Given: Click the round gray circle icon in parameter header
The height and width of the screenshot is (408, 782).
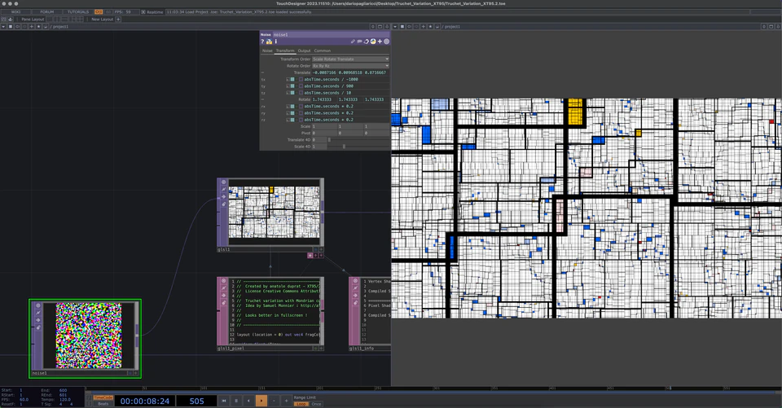Looking at the screenshot, I should (x=386, y=42).
